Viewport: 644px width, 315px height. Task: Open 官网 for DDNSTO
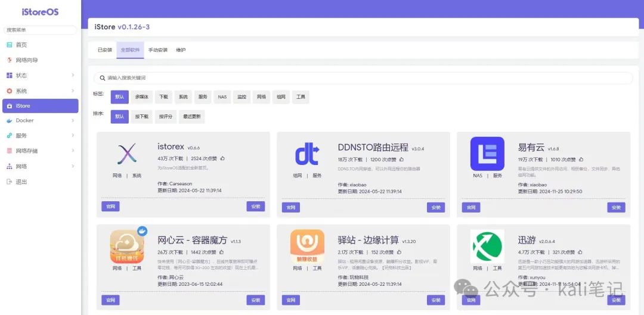pyautogui.click(x=291, y=208)
